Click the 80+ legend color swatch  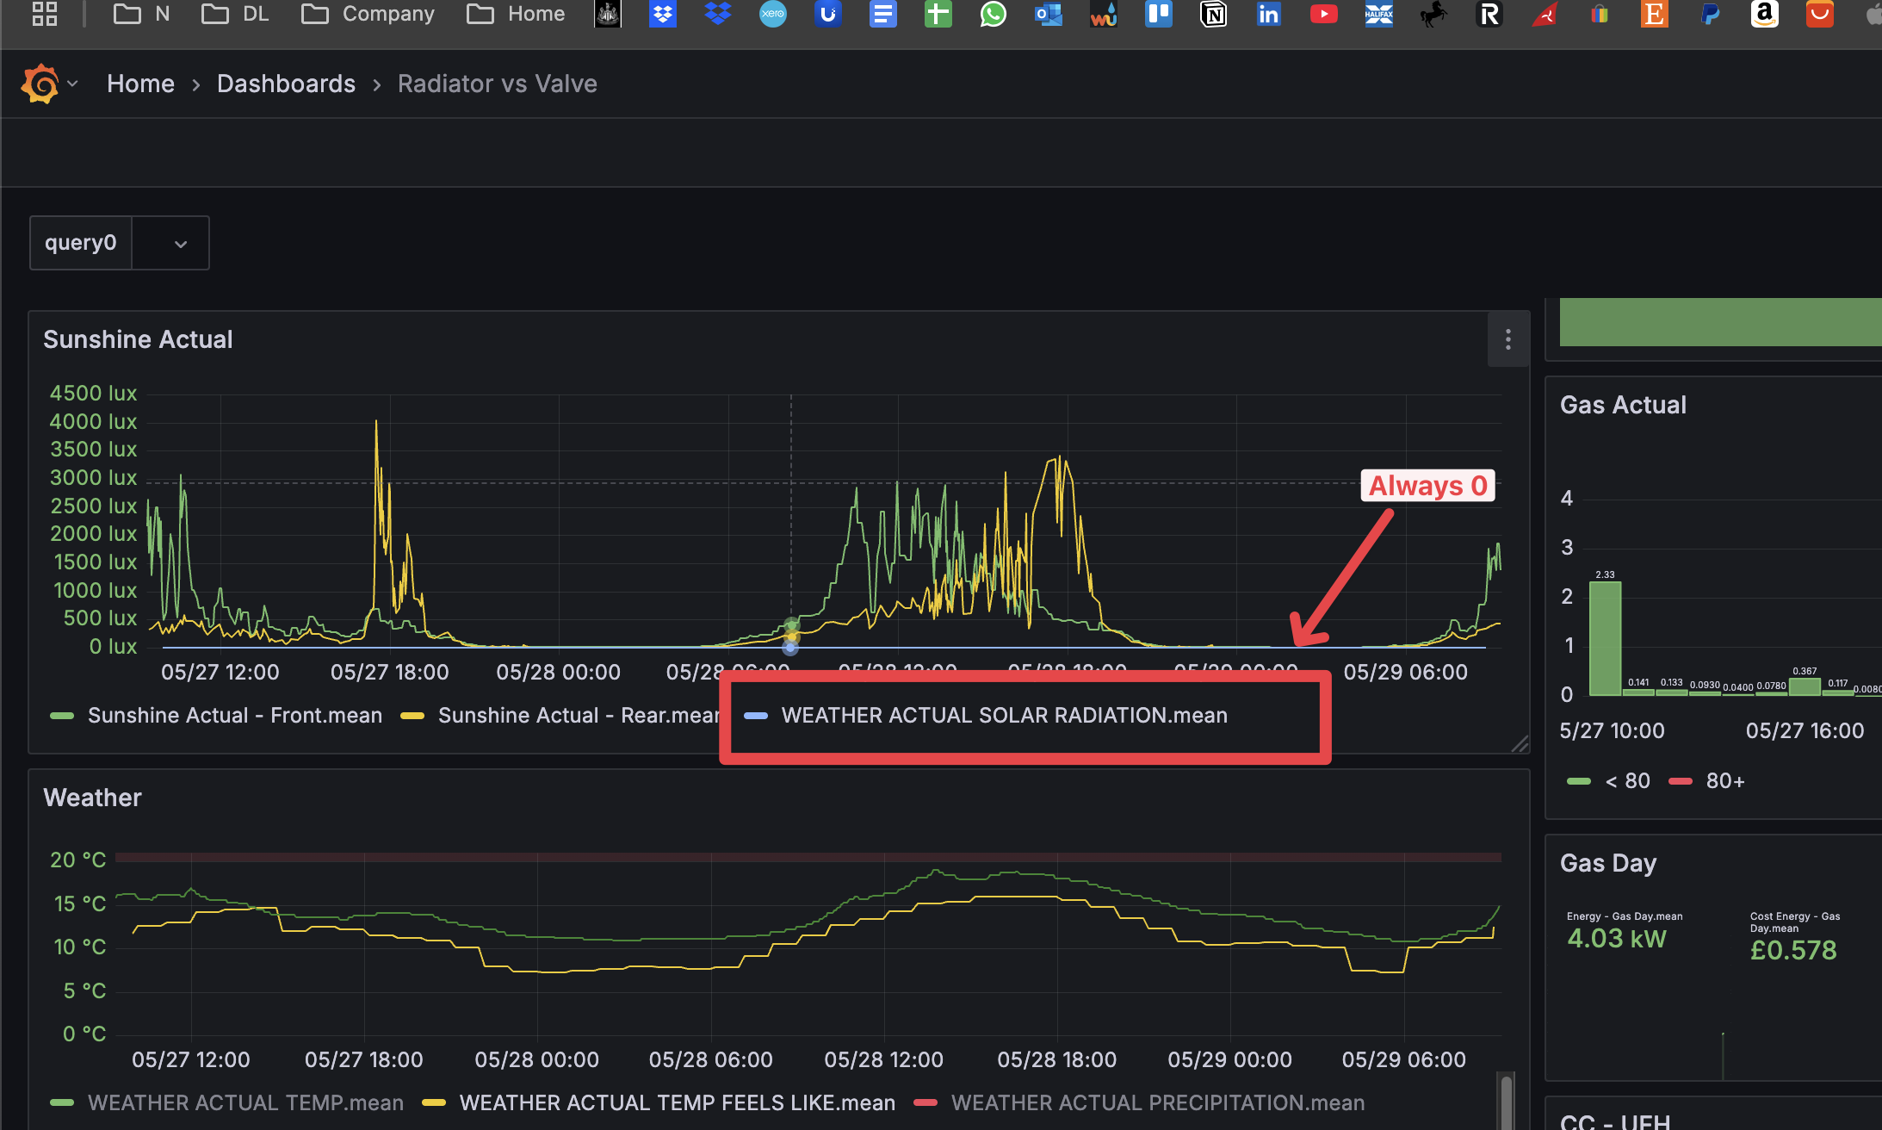[x=1680, y=781]
